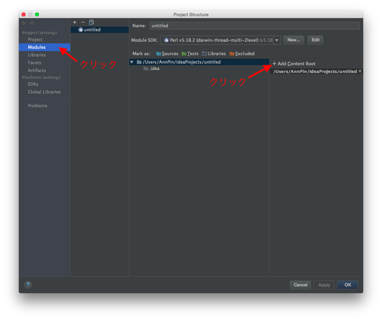Mark folder as Libraries
382x320 pixels.
click(214, 53)
